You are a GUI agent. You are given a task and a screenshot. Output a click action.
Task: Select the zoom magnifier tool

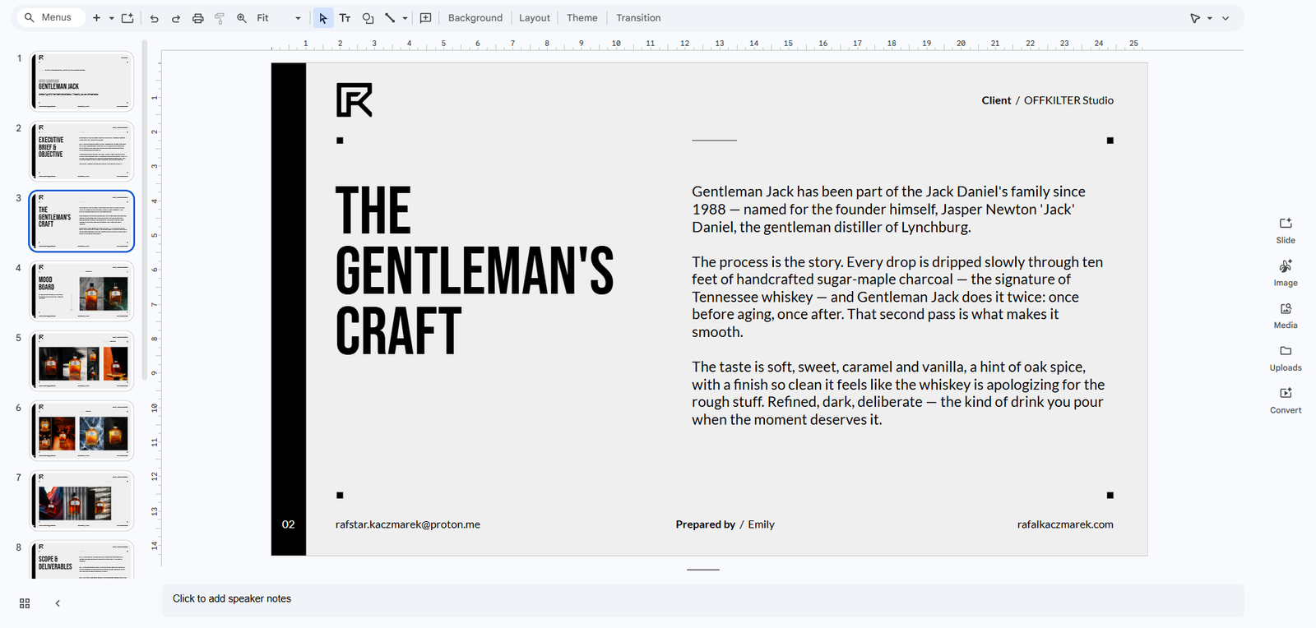(242, 18)
